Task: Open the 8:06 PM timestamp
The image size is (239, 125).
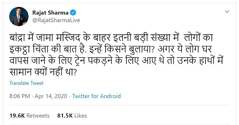Action: [x=20, y=96]
